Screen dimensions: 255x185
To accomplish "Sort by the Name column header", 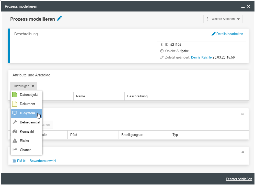I will [x=80, y=96].
